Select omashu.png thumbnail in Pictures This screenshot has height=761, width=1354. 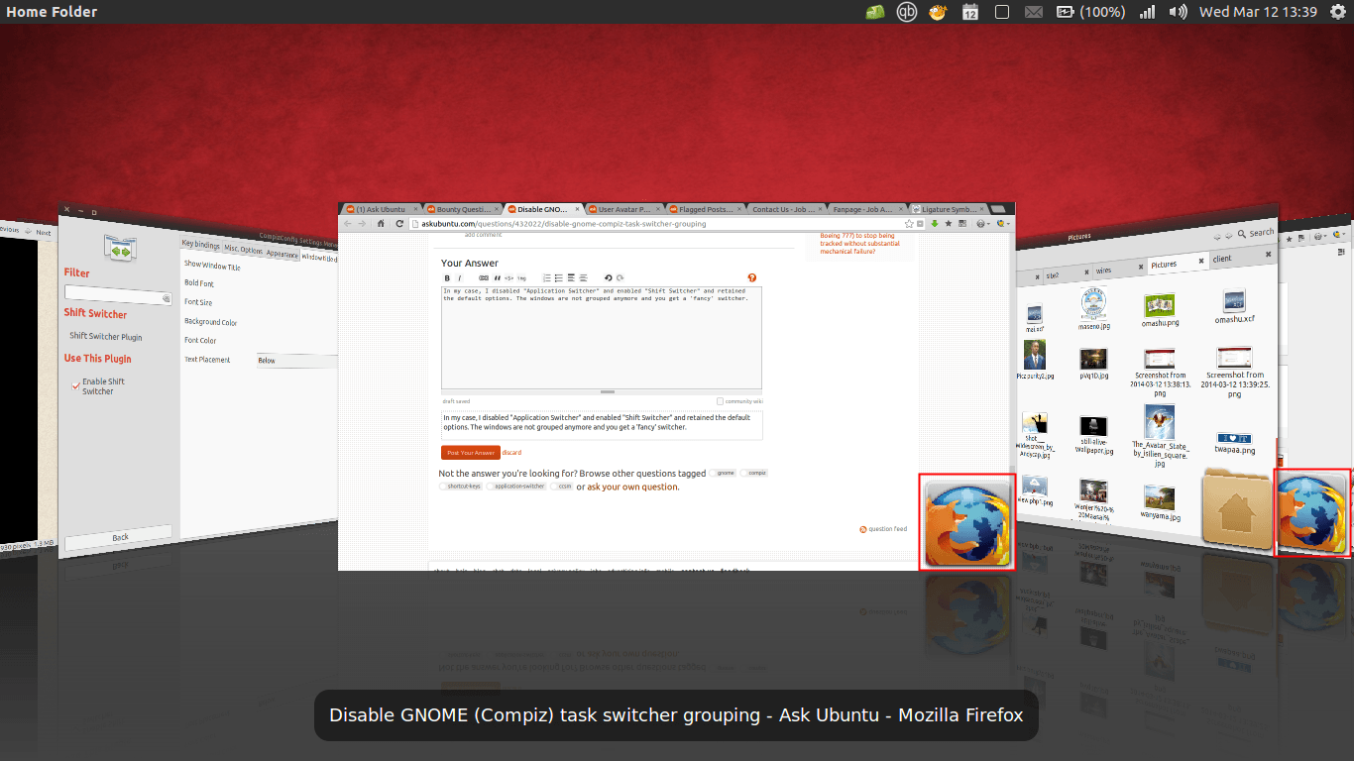(x=1160, y=304)
